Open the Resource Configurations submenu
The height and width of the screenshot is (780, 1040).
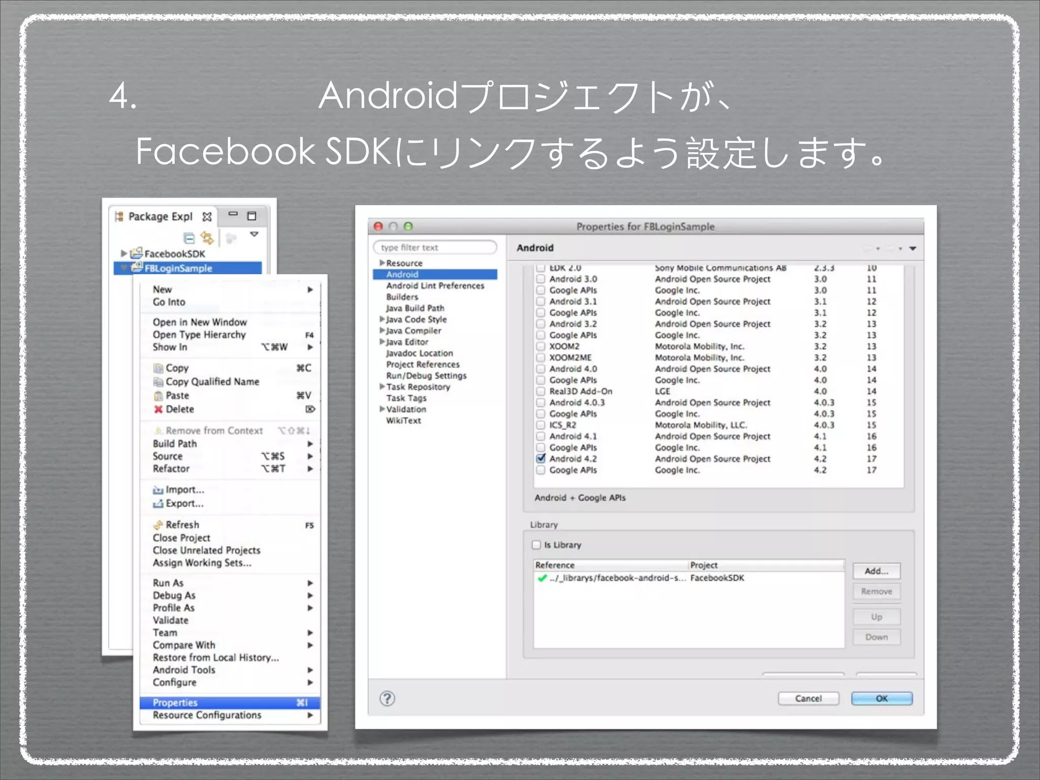pyautogui.click(x=230, y=715)
